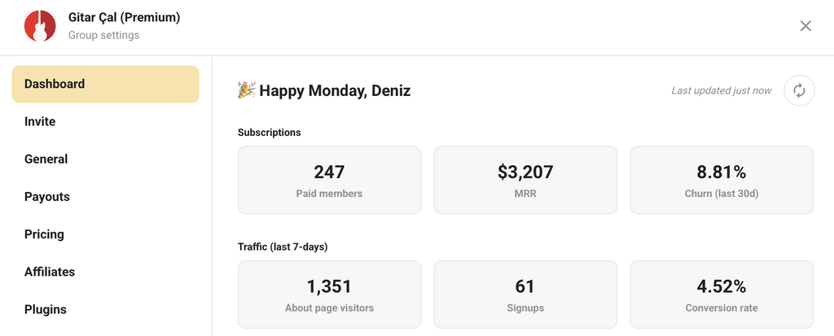
Task: Close the group settings dialog
Action: coord(805,26)
